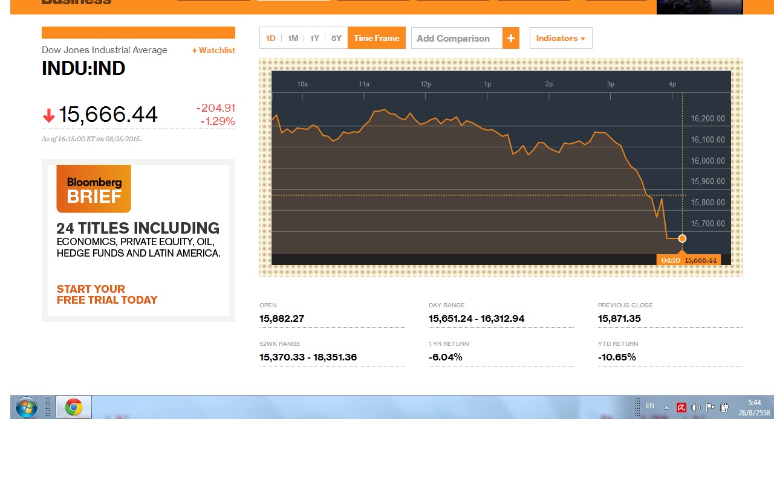Click the power plug tray icon
Viewport: 774px width, 483px height.
(x=724, y=408)
